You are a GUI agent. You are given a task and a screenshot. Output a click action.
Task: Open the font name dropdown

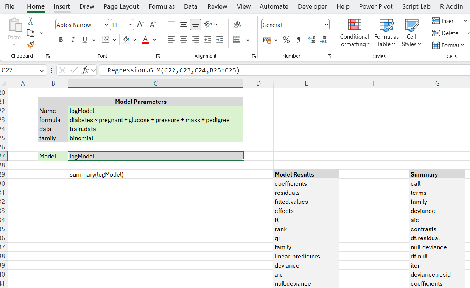point(106,25)
